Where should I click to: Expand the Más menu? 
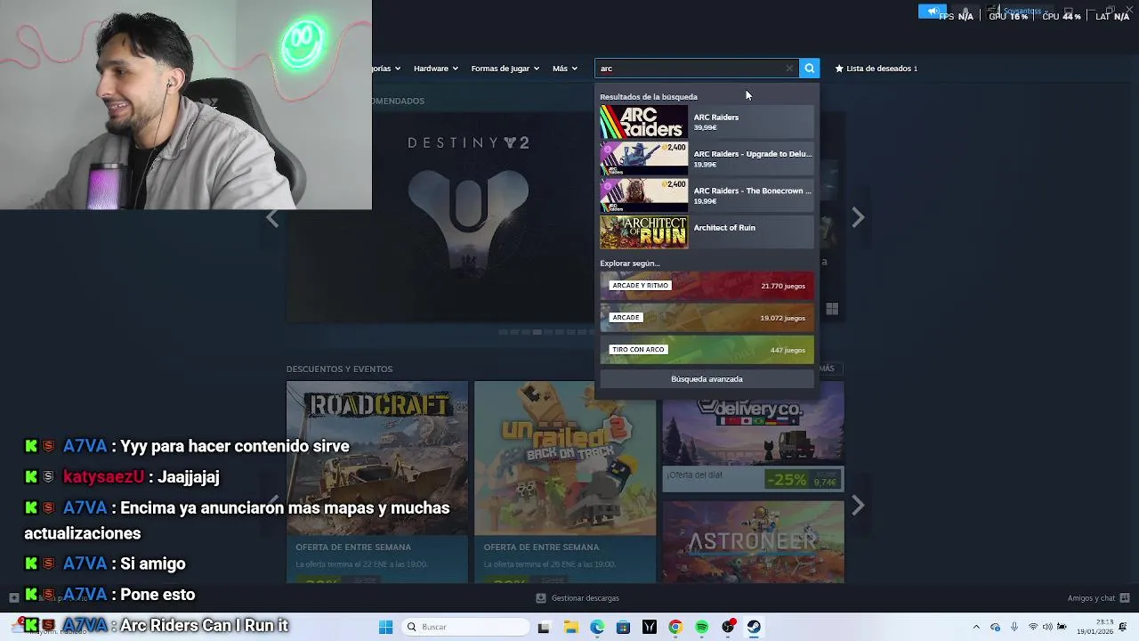click(x=565, y=68)
